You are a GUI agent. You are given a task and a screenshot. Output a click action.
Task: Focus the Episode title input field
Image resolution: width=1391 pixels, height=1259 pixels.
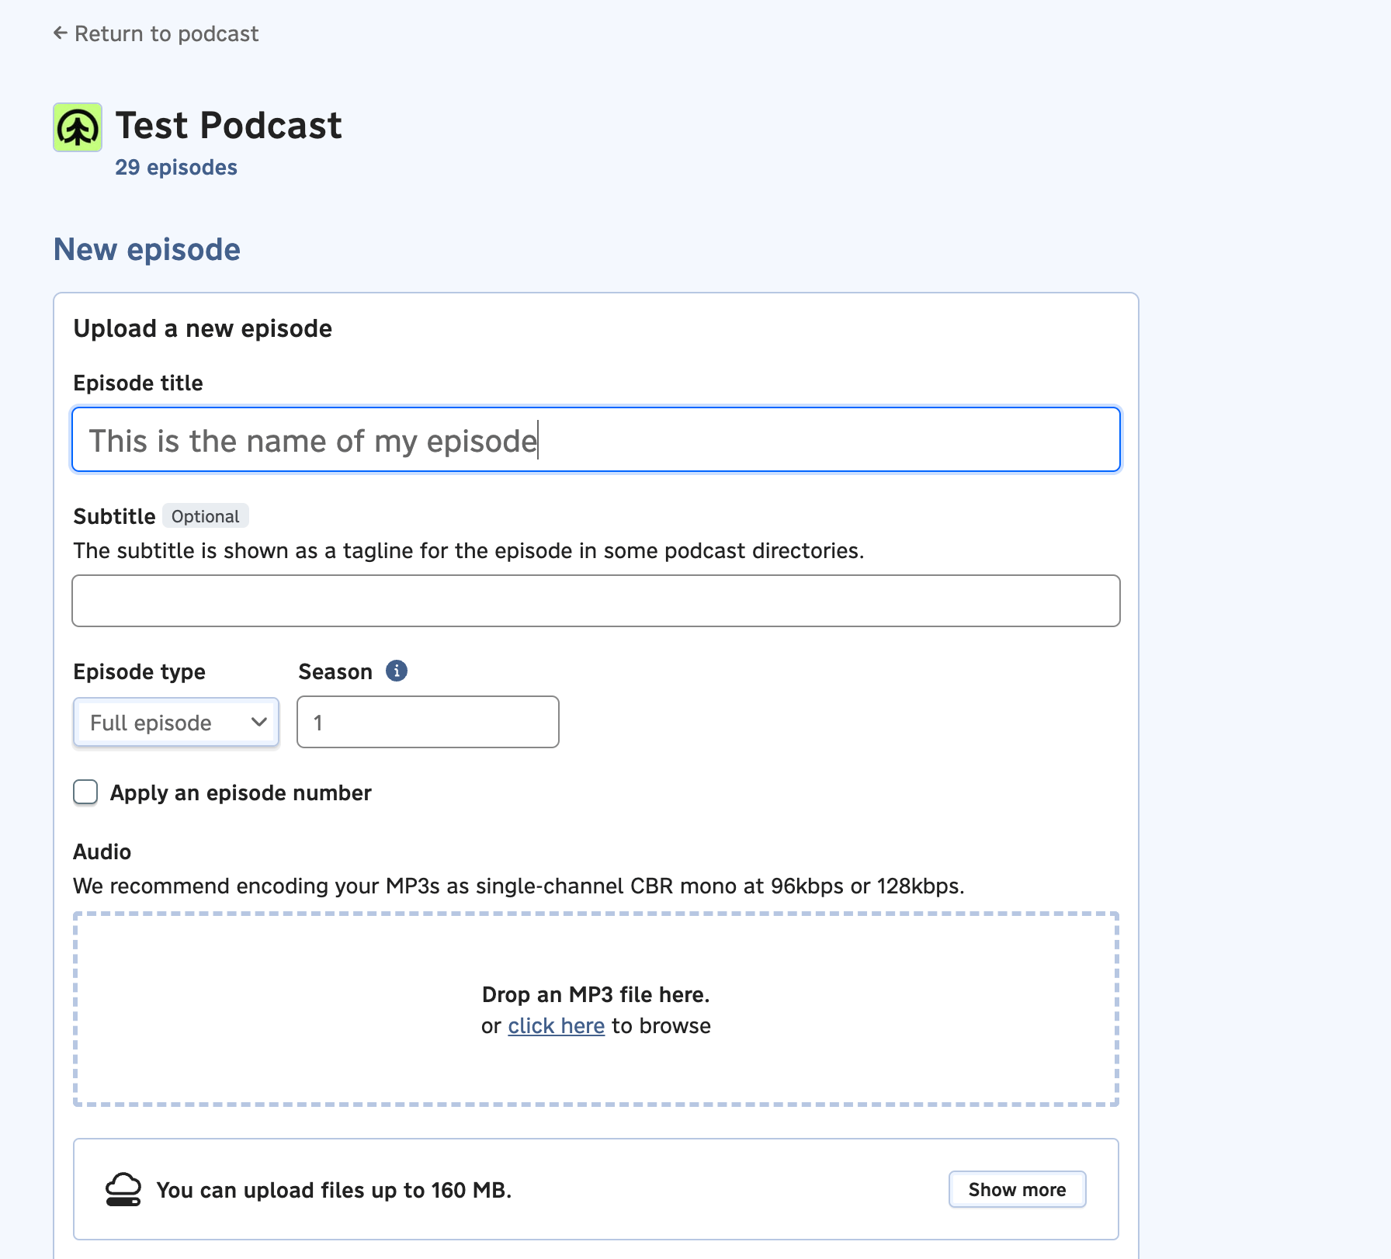coord(595,439)
